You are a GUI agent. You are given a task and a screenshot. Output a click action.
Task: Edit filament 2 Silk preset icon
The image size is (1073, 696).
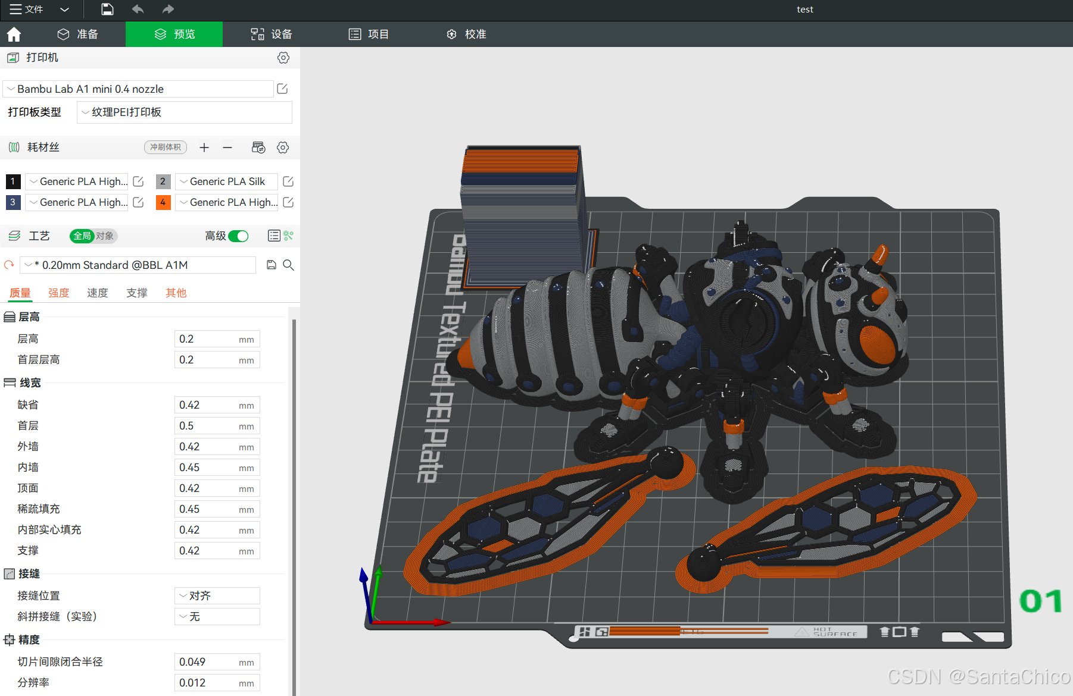289,181
